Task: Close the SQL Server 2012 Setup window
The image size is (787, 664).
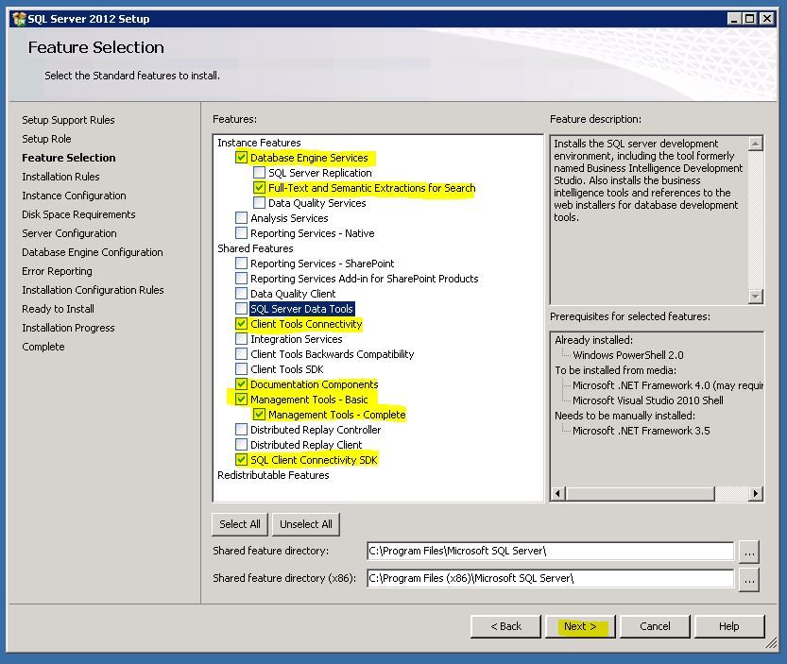Action: click(x=767, y=19)
